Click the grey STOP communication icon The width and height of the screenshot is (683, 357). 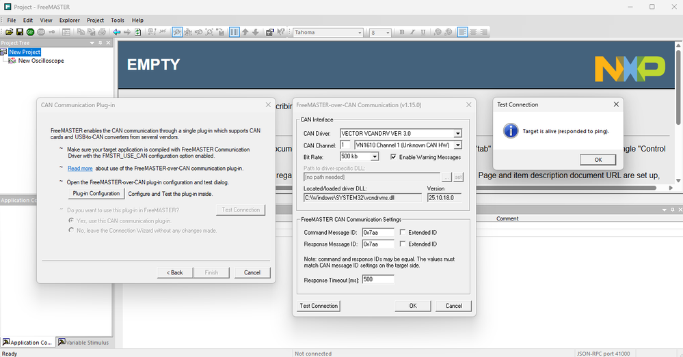41,32
